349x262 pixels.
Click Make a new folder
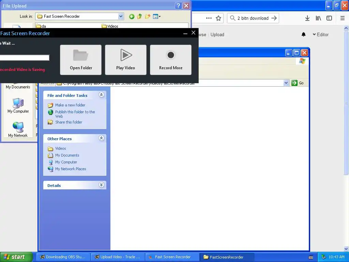[x=70, y=105]
